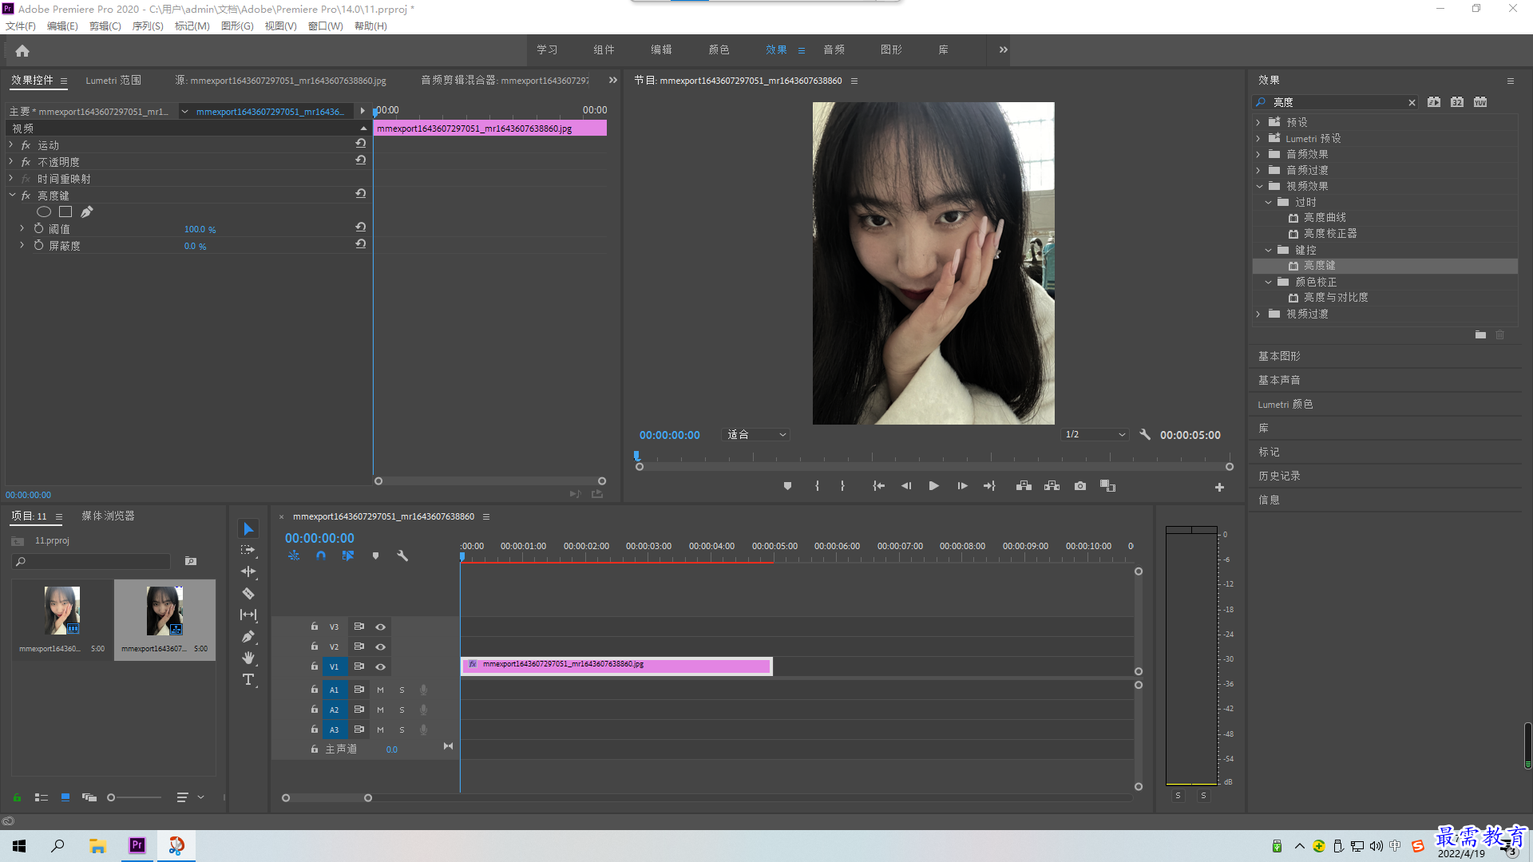Toggle V3 track output eye
1533x862 pixels.
(381, 627)
